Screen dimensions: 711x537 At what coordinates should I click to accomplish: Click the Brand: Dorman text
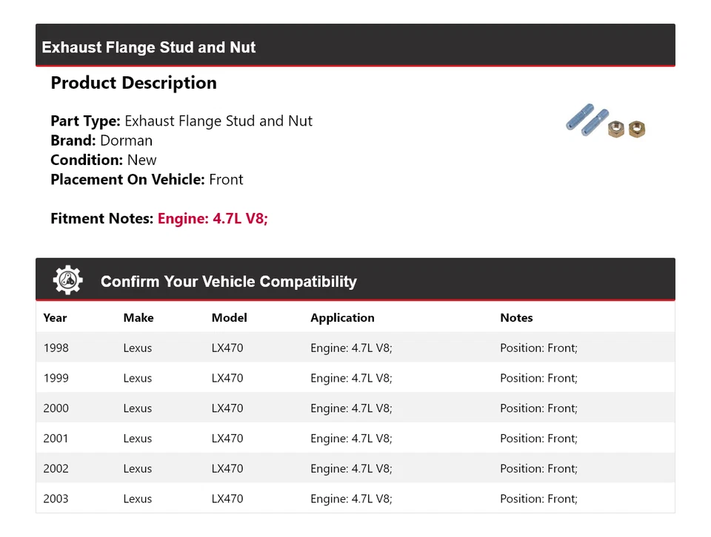101,141
